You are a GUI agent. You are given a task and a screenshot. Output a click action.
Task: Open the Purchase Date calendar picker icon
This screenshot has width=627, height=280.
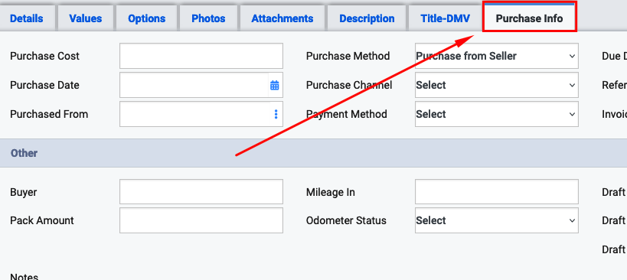(274, 85)
